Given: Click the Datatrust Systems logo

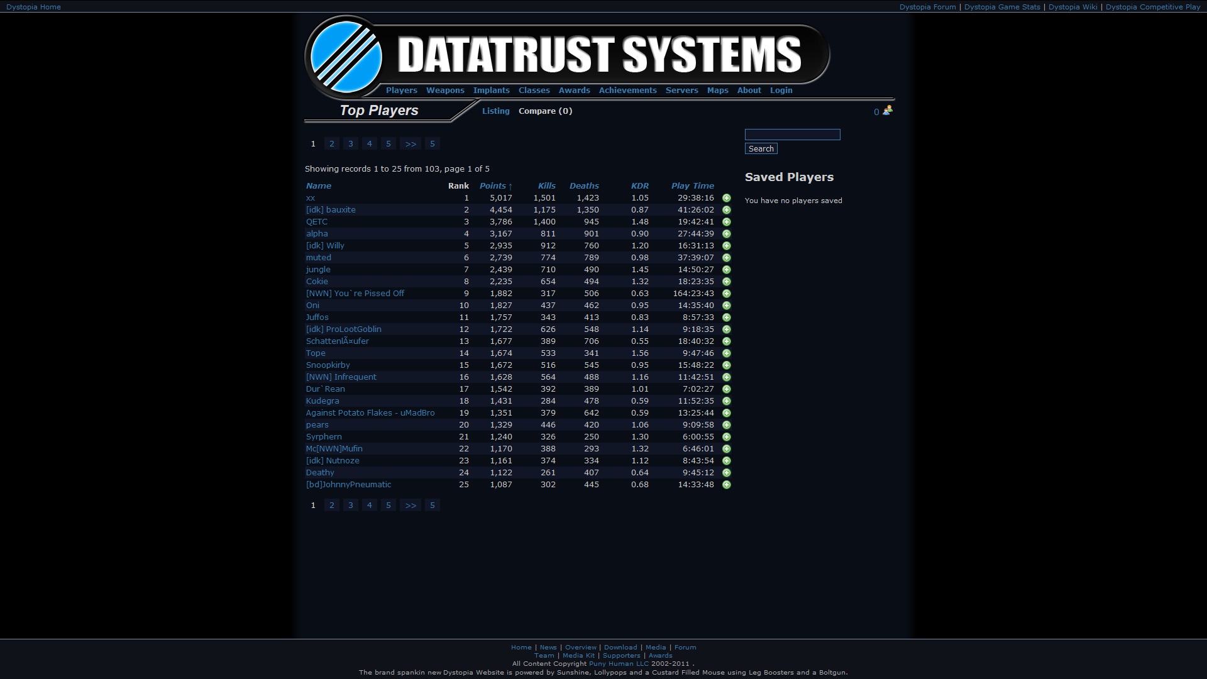Looking at the screenshot, I should coord(566,55).
